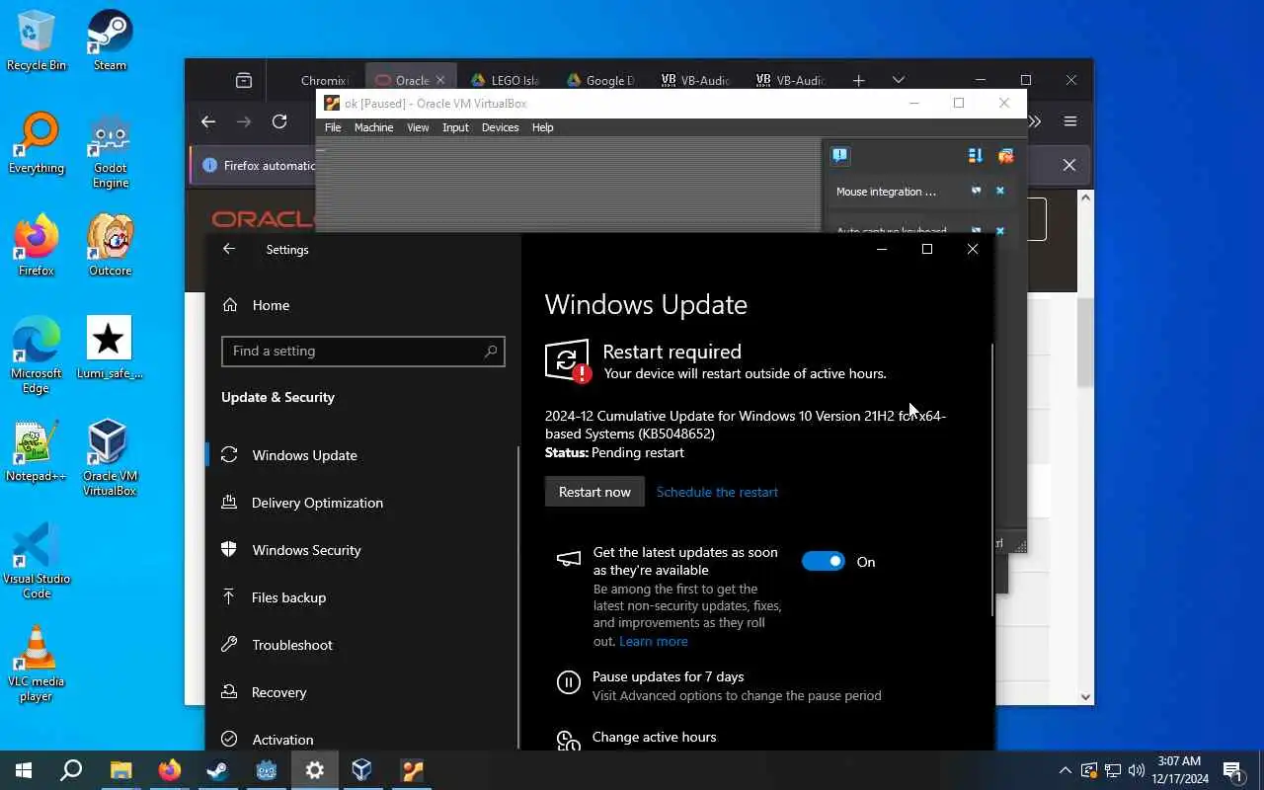Image resolution: width=1264 pixels, height=790 pixels.
Task: Open the VirtualBox View menu
Action: pyautogui.click(x=418, y=127)
